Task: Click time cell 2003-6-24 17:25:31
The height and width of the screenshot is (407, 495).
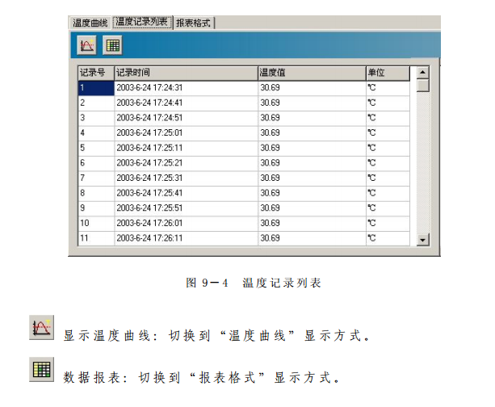Action: point(186,178)
